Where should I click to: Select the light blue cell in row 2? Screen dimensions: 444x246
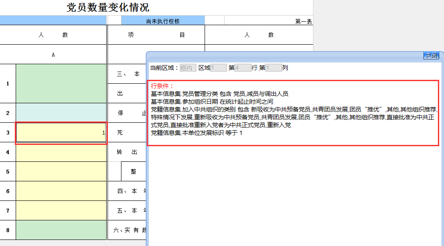coord(61,113)
